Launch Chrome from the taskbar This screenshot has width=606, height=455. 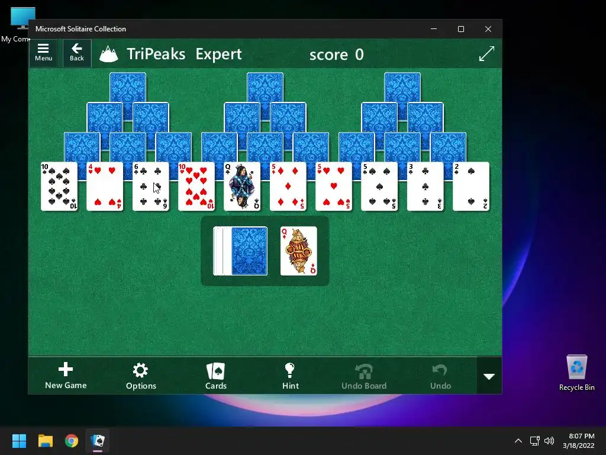(72, 441)
